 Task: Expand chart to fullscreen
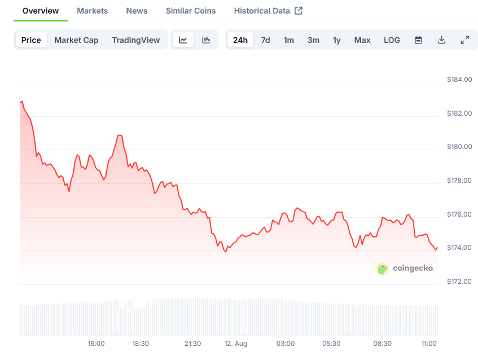pyautogui.click(x=464, y=40)
